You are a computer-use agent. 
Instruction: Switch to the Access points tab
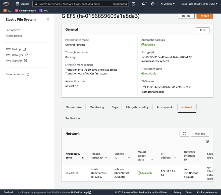165,107
